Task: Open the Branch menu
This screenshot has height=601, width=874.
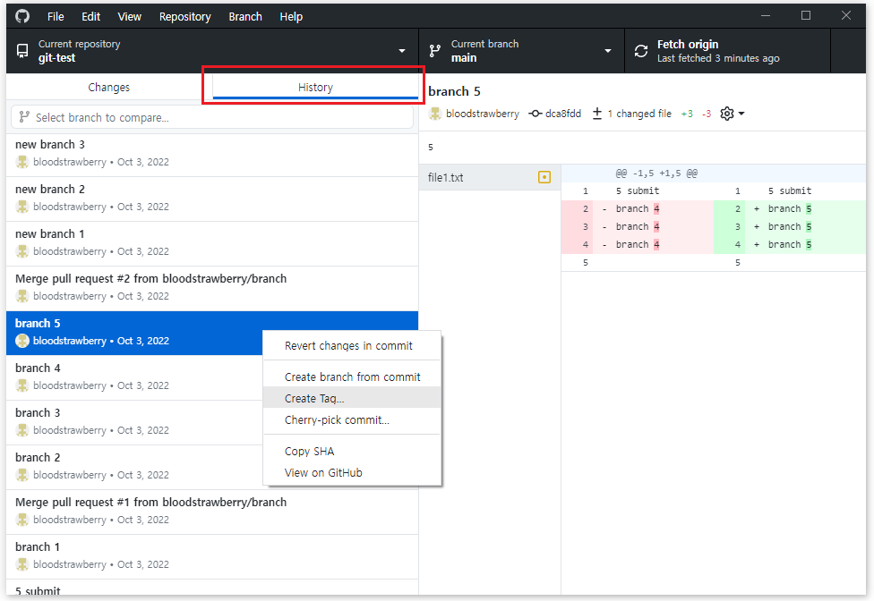Action: point(245,17)
